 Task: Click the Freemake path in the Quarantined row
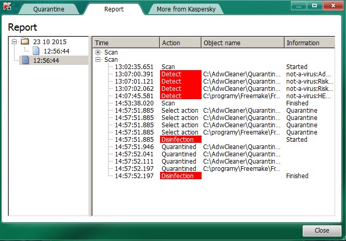pyautogui.click(x=242, y=169)
